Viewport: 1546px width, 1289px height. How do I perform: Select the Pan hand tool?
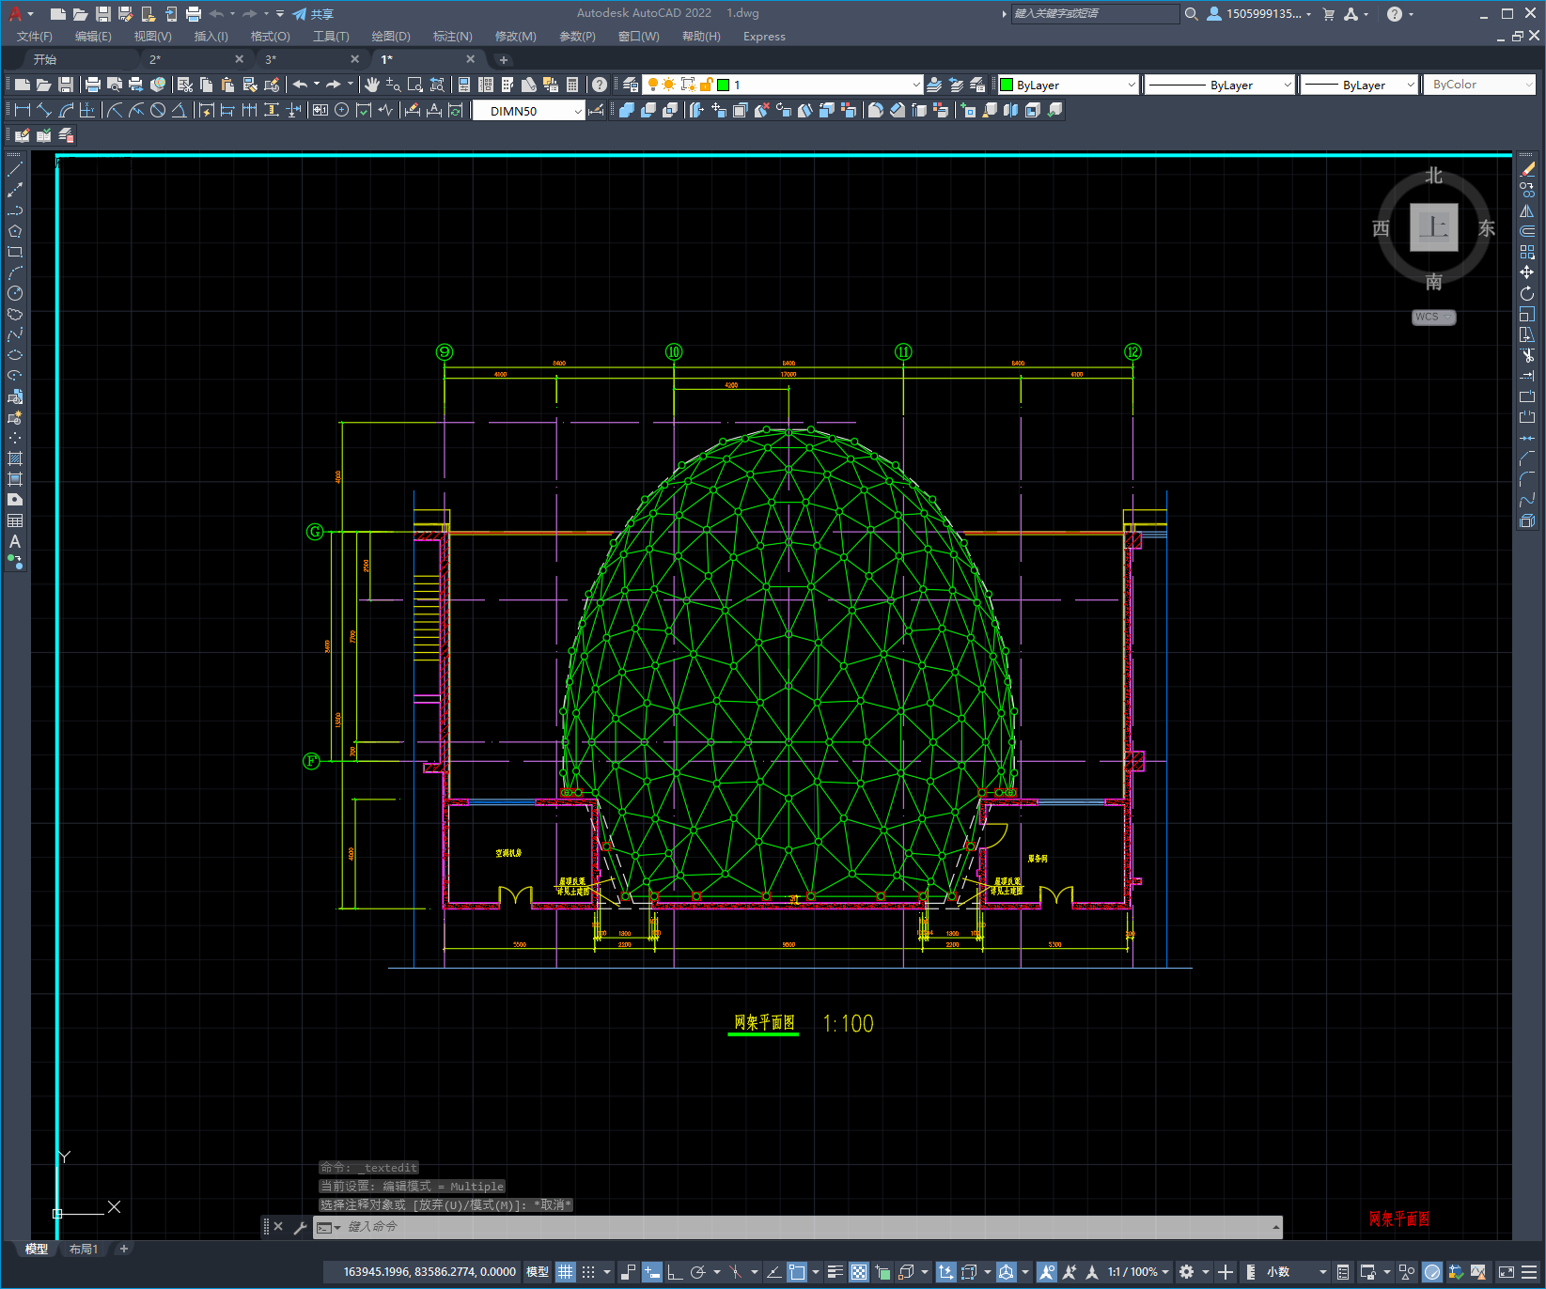[372, 85]
